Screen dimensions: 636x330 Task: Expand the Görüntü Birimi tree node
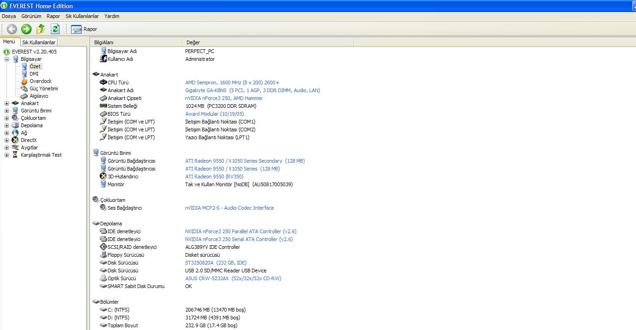point(7,111)
